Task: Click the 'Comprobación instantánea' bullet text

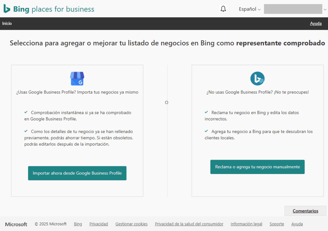Action: tap(78, 116)
